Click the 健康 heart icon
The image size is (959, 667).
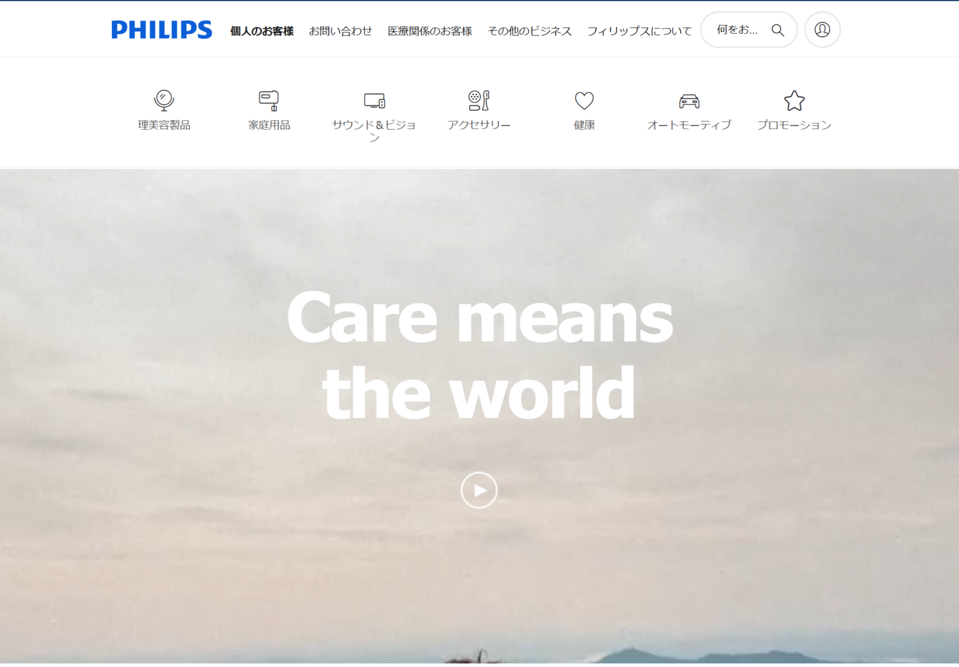(x=584, y=100)
